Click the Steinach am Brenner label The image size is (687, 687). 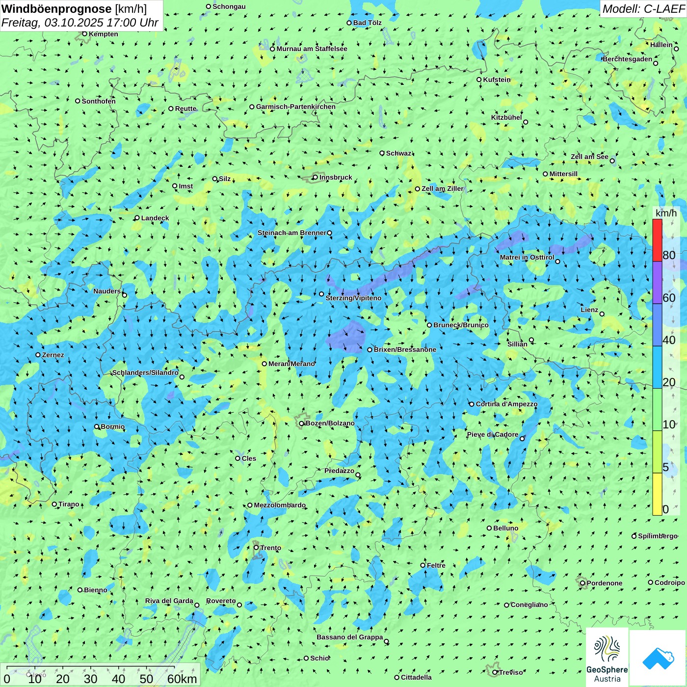coord(292,233)
